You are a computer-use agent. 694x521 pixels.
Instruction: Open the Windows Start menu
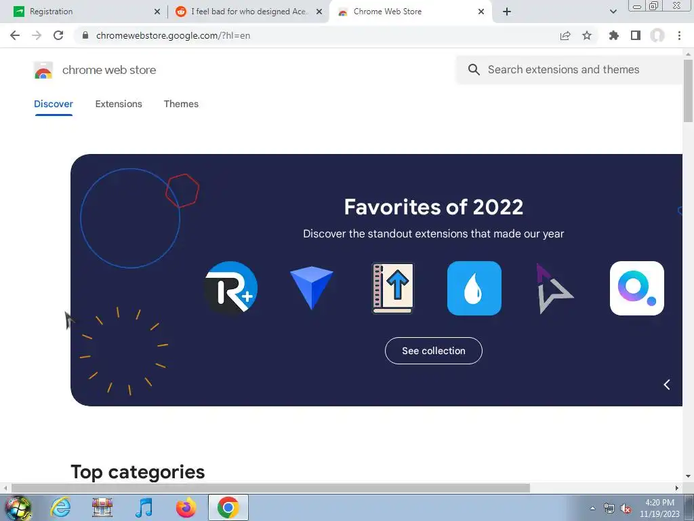17,507
